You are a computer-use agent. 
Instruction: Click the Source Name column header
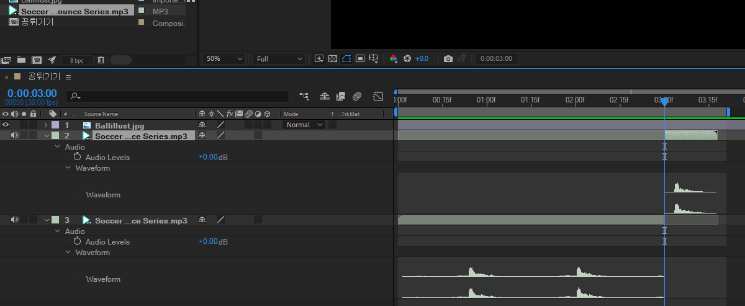point(101,114)
